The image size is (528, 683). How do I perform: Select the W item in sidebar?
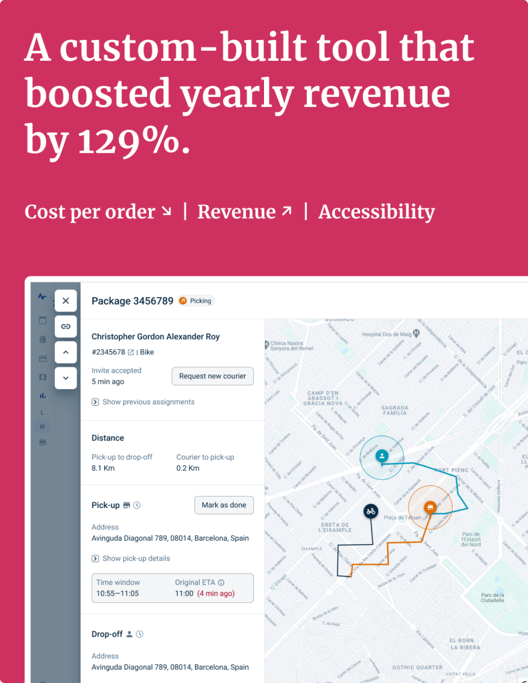point(42,427)
